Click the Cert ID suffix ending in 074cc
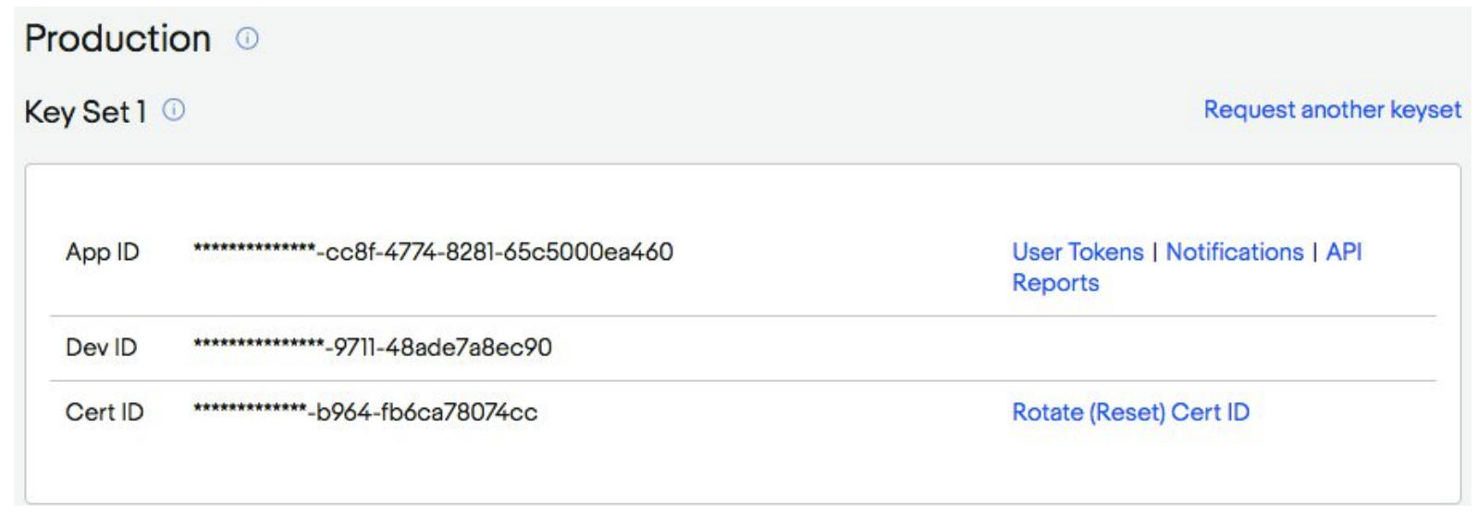This screenshot has width=1478, height=516. (426, 412)
